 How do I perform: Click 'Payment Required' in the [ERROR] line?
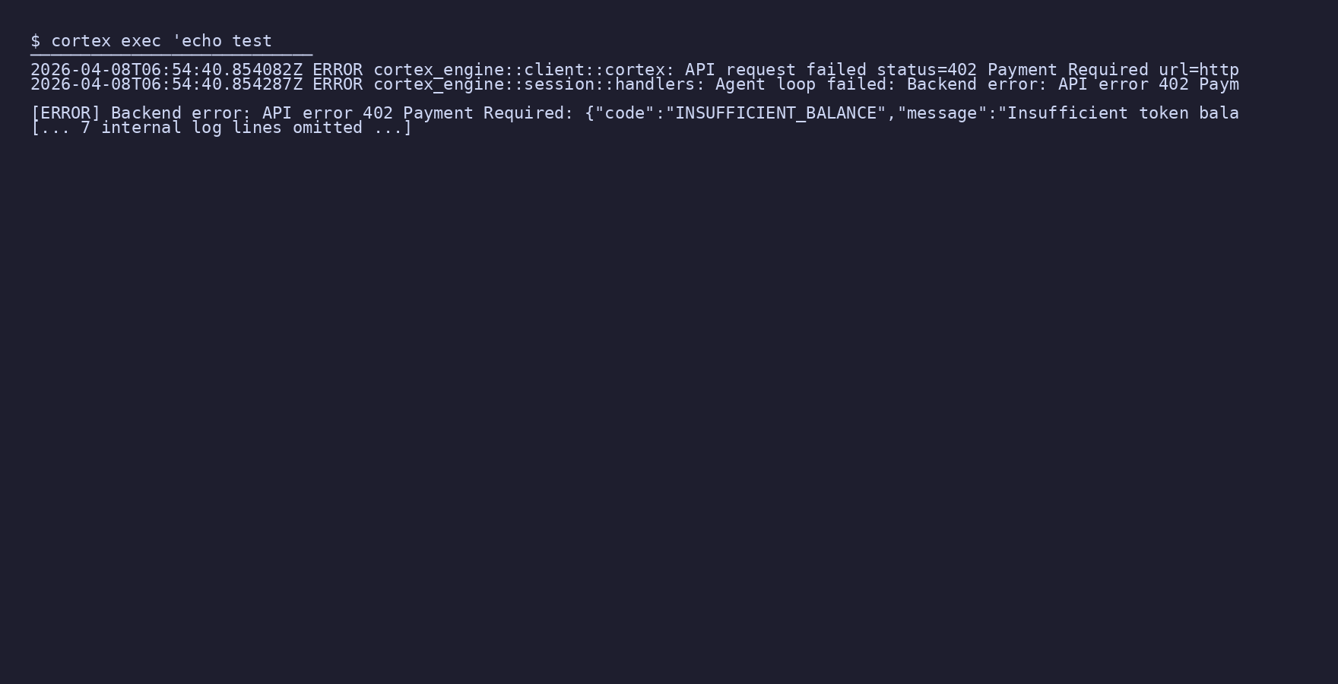pyautogui.click(x=484, y=113)
